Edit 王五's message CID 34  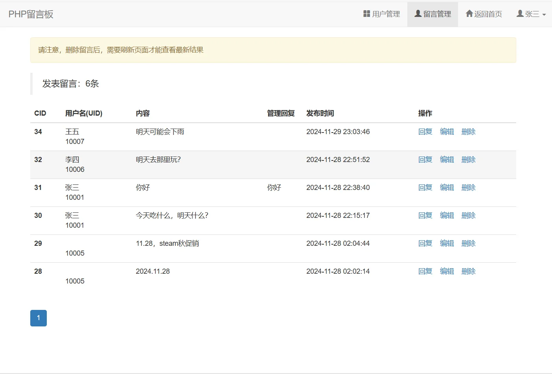tap(447, 131)
